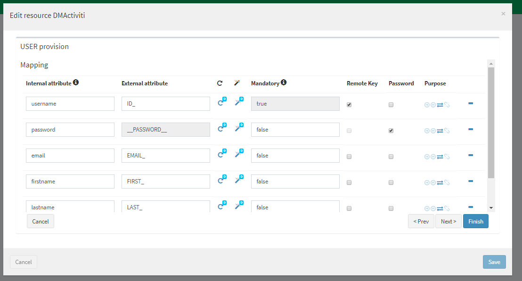Click the bottom modal Cancel button

23,262
